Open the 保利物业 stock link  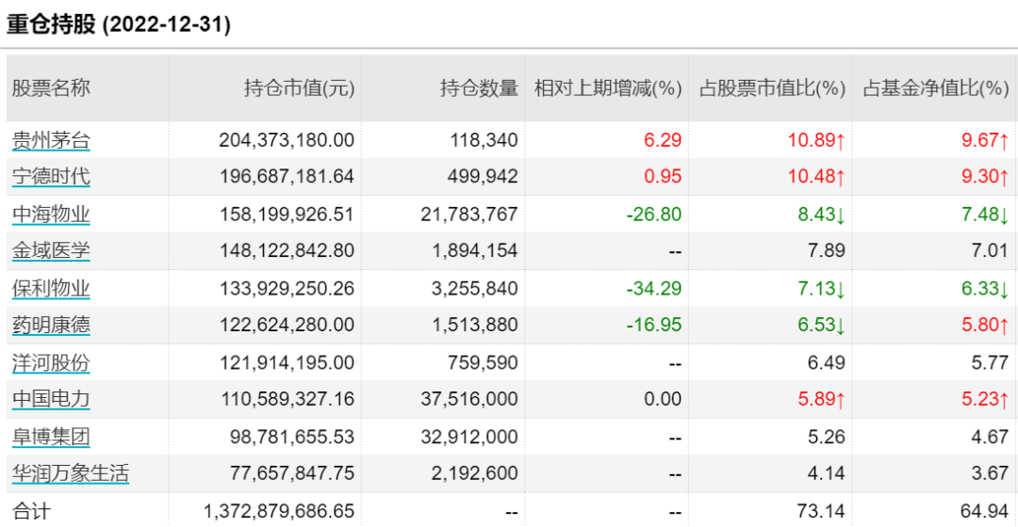(x=51, y=289)
